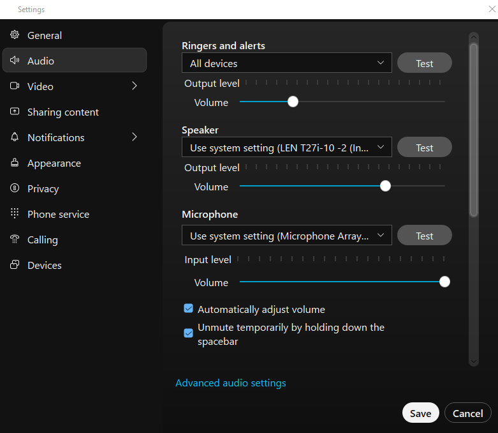This screenshot has height=433, width=498.
Task: Open Advanced audio settings link
Action: (x=230, y=383)
